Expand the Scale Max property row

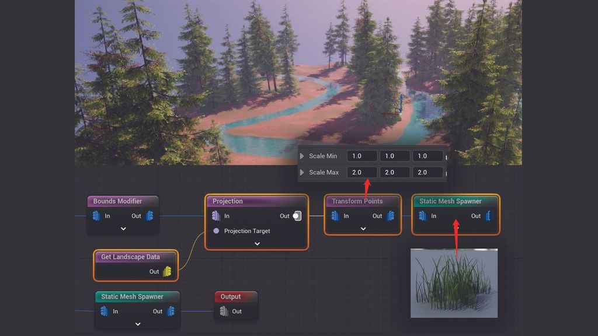(303, 172)
